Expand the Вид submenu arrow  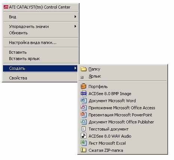[x=75, y=17]
